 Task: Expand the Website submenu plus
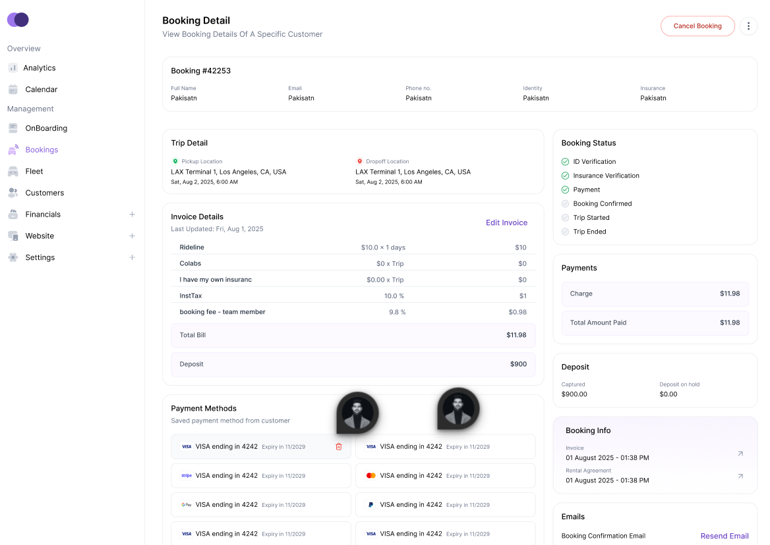[x=132, y=236]
